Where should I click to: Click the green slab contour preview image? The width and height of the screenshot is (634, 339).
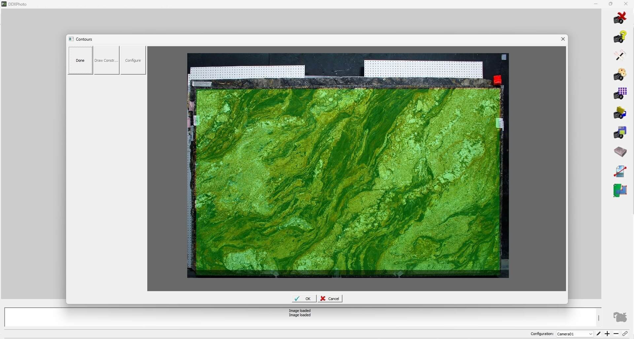[x=348, y=165]
